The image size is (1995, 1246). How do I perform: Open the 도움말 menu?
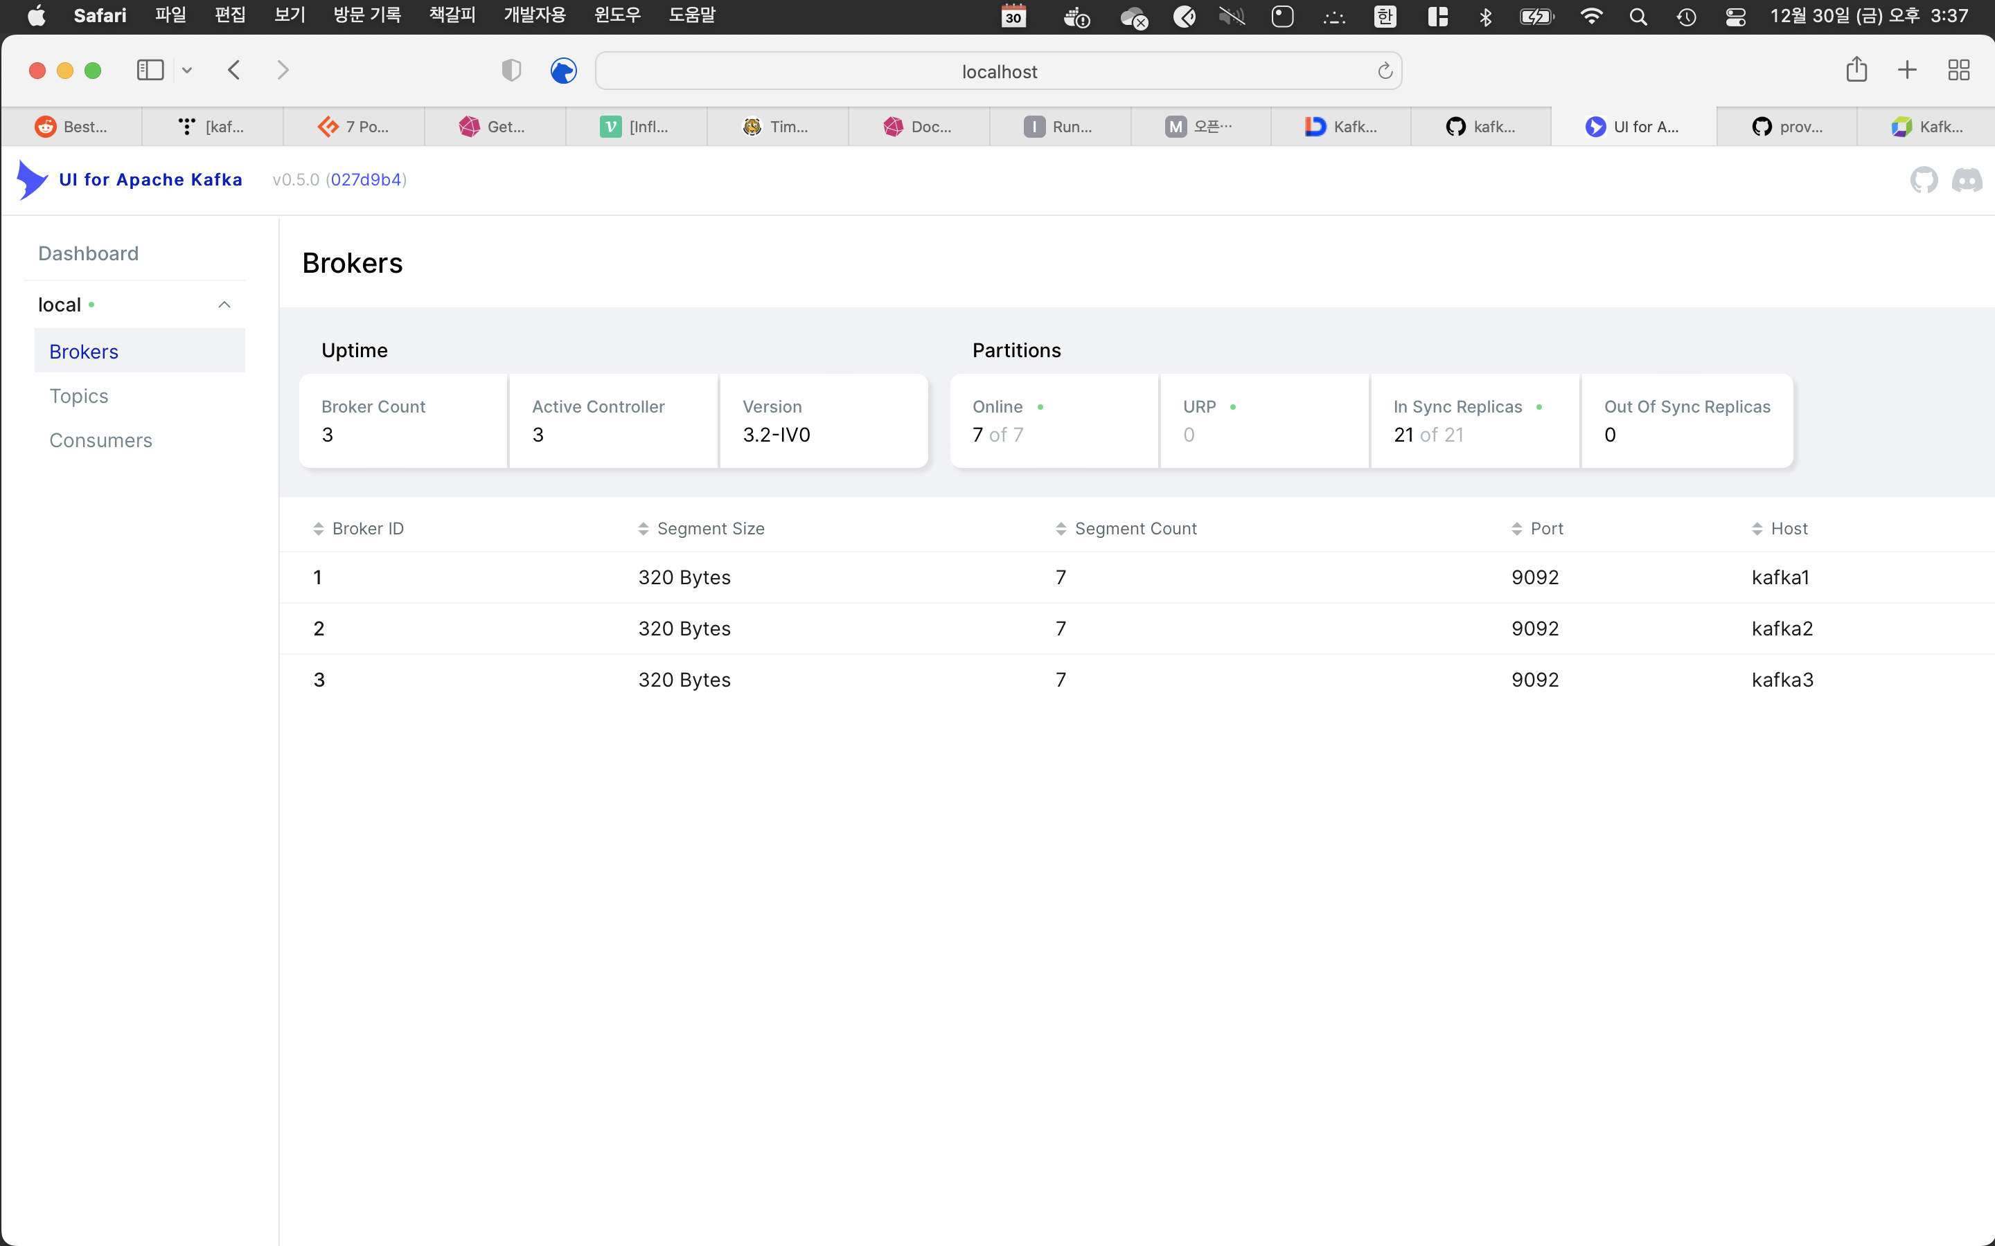click(693, 16)
